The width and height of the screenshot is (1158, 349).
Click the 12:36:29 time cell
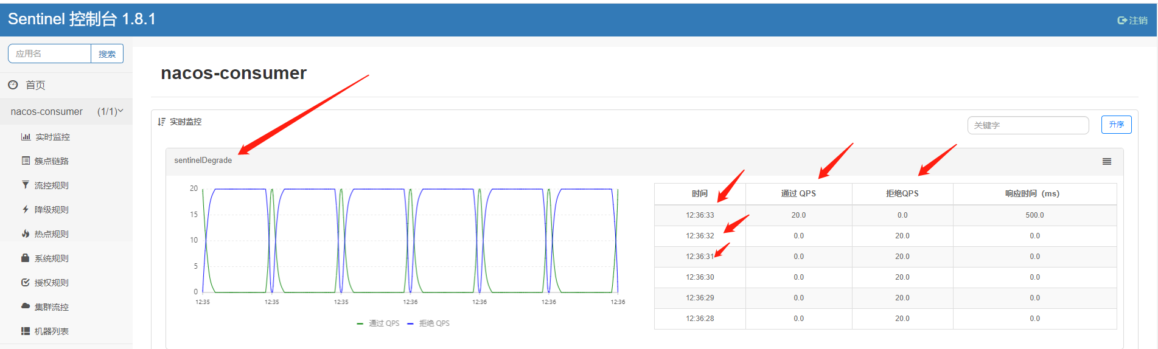pyautogui.click(x=700, y=298)
